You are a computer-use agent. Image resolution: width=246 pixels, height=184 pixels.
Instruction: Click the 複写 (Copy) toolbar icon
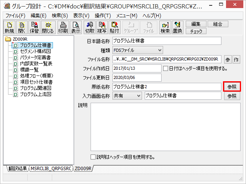pos(102,28)
